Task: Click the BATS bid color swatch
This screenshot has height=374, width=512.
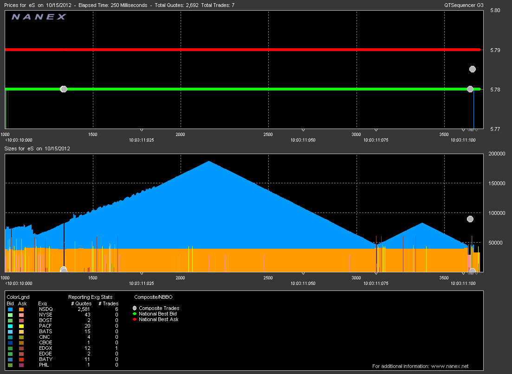Action: 10,332
